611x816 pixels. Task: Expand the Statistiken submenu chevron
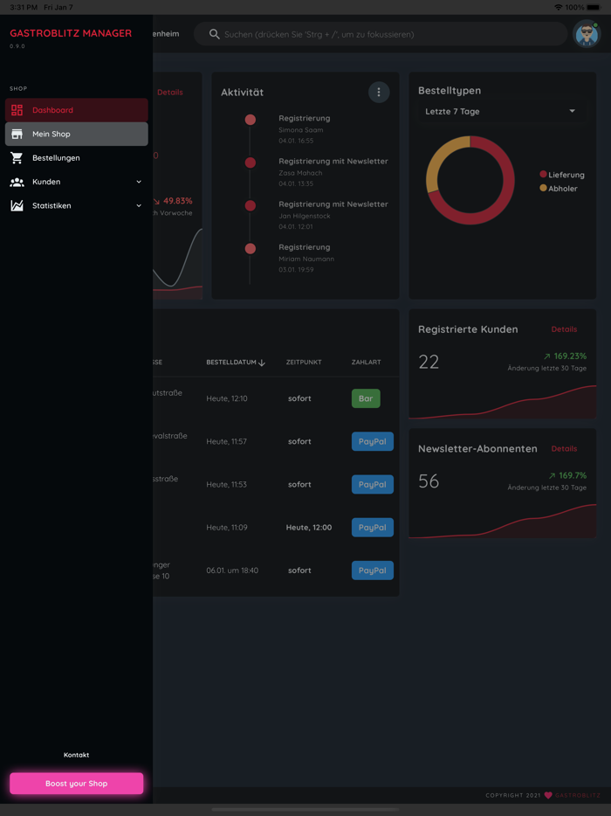click(139, 206)
